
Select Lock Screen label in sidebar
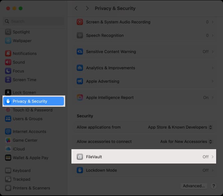pyautogui.click(x=24, y=92)
